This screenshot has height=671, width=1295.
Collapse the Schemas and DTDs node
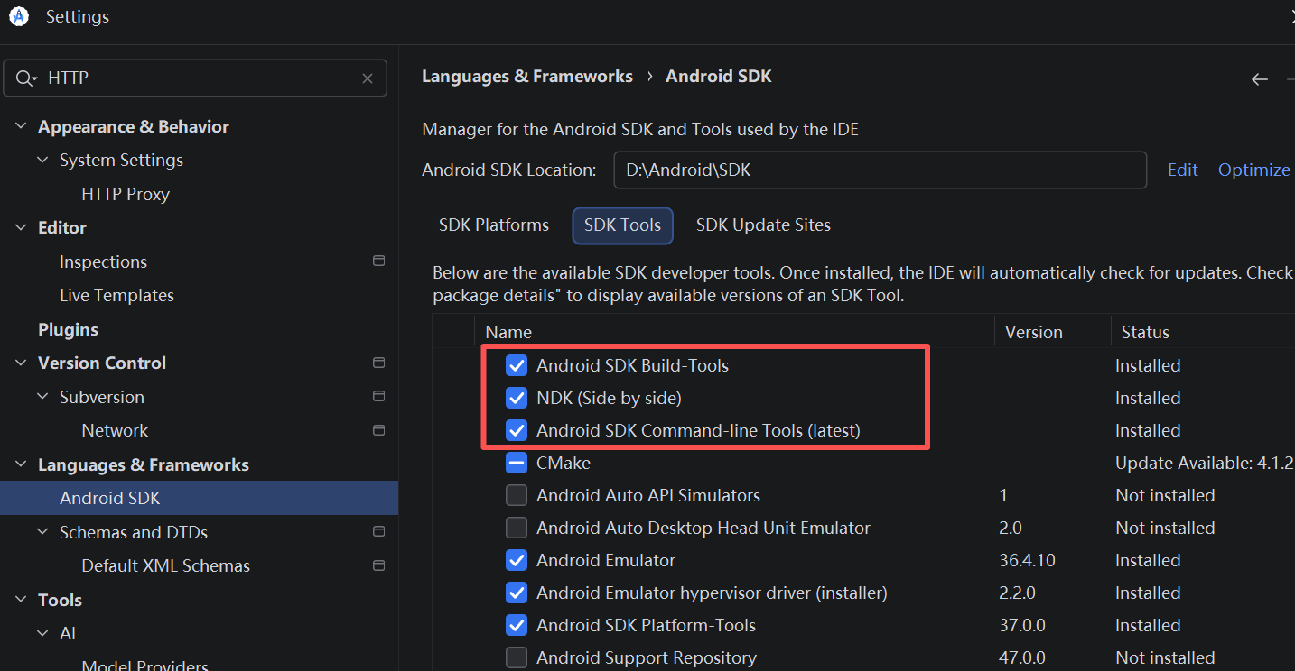(x=42, y=532)
